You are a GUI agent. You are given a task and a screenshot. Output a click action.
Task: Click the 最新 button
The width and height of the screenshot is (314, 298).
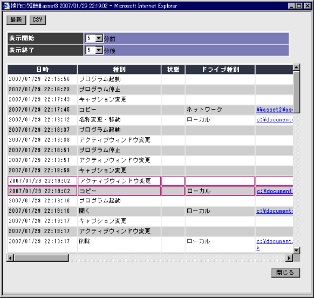(x=16, y=20)
